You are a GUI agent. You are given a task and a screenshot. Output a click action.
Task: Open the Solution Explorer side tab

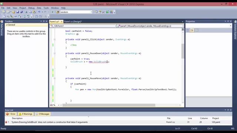tap(235, 30)
